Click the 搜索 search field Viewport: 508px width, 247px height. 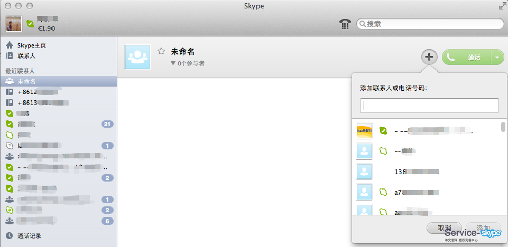430,24
